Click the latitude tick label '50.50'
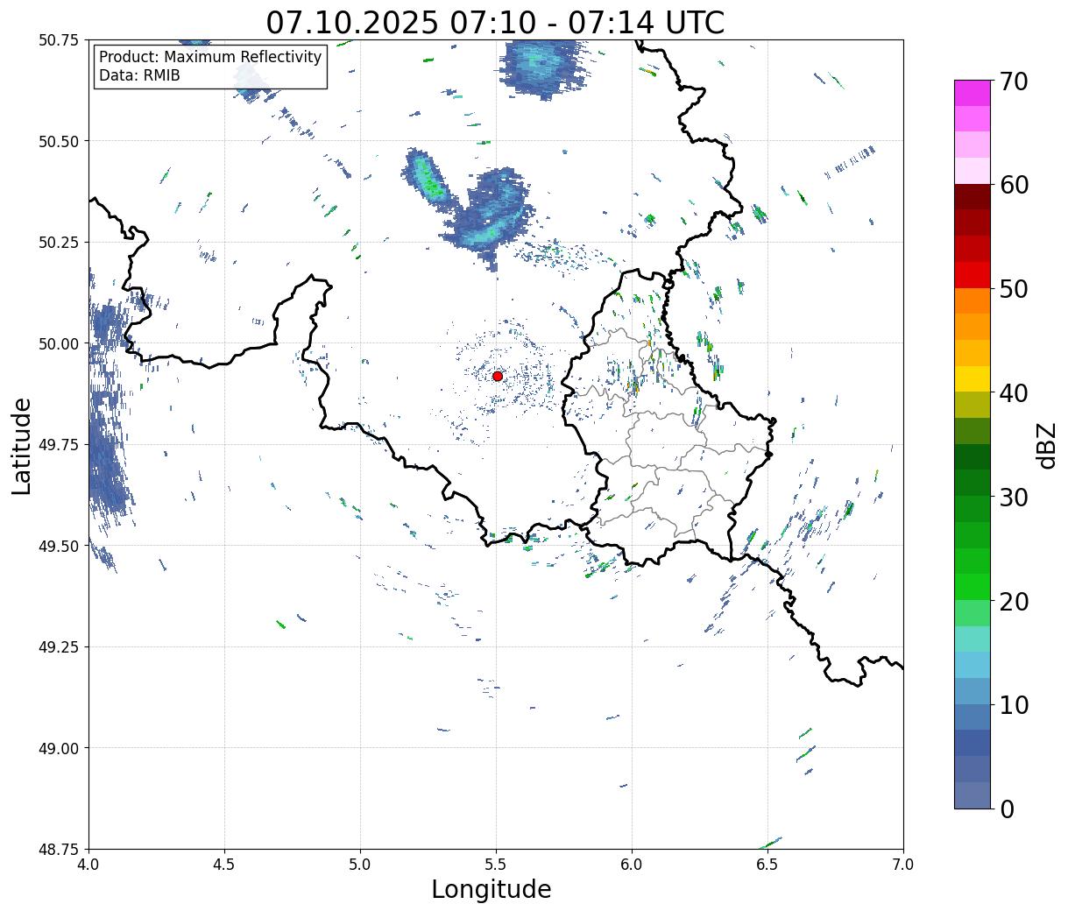Screen dimensions: 1068x911 59,141
